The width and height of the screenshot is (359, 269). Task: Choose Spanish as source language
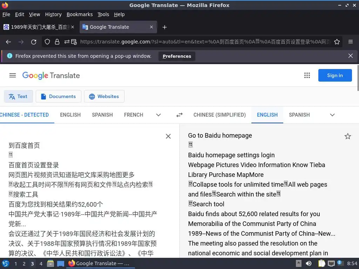tap(102, 115)
